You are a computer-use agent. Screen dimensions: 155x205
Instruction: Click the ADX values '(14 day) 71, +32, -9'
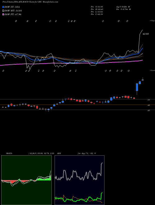tap(86, 153)
